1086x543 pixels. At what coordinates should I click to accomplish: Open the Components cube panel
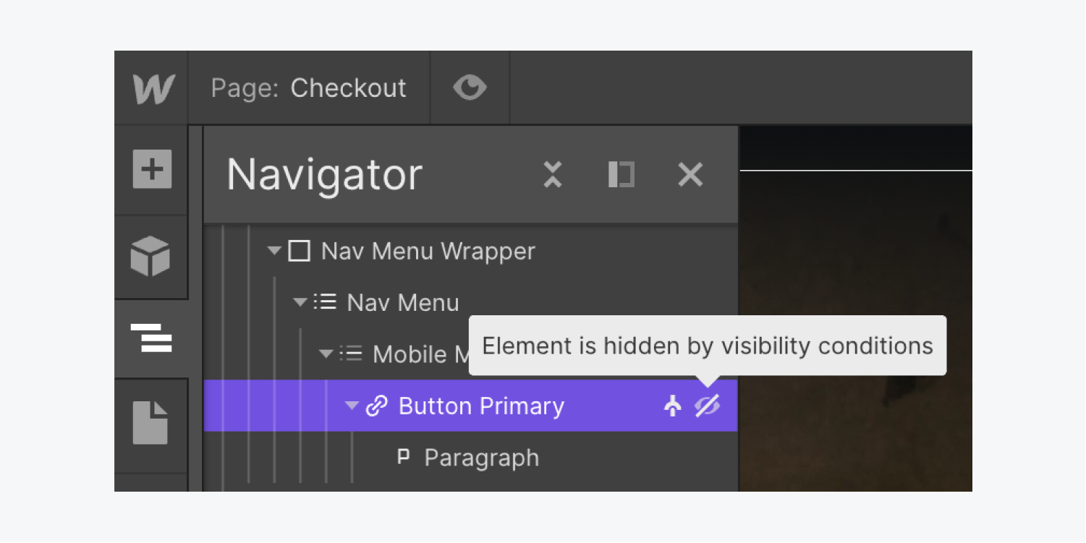tap(150, 256)
